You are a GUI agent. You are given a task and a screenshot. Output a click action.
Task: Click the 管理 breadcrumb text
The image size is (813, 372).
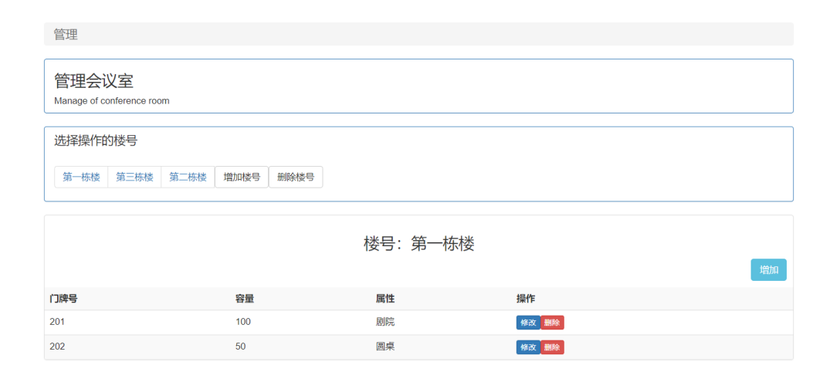click(x=66, y=35)
